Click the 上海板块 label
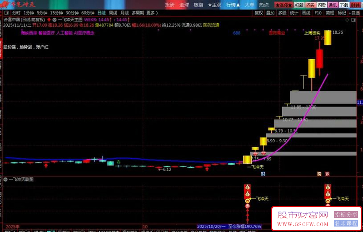The image size is (363, 232). point(312,33)
